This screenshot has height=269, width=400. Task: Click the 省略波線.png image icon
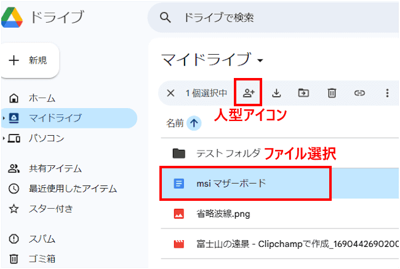179,214
